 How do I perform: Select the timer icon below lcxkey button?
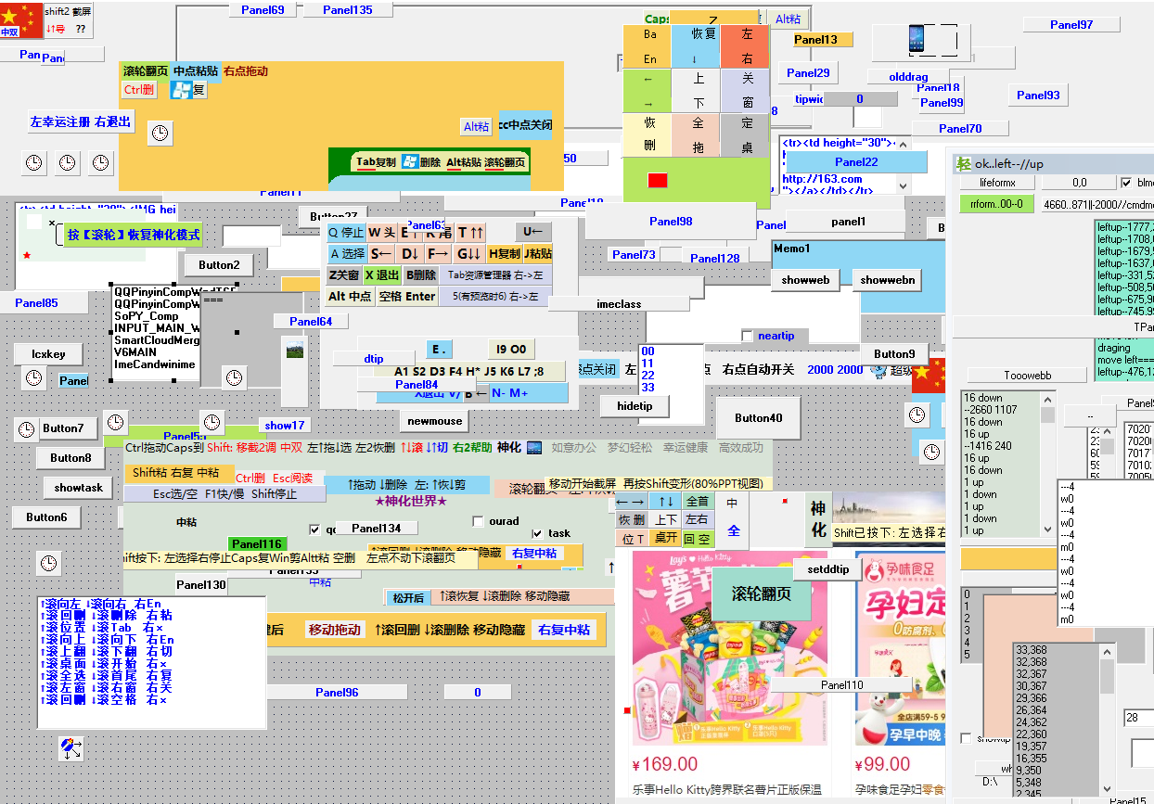[33, 377]
